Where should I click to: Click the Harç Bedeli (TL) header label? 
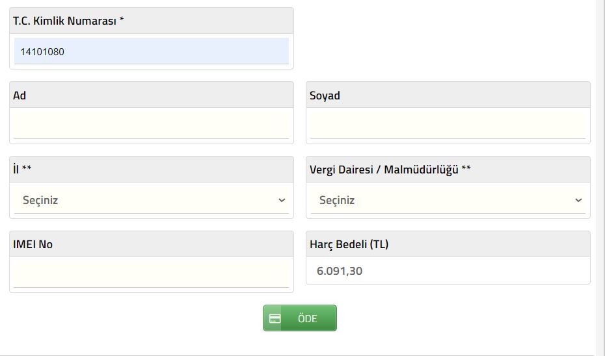coord(349,244)
